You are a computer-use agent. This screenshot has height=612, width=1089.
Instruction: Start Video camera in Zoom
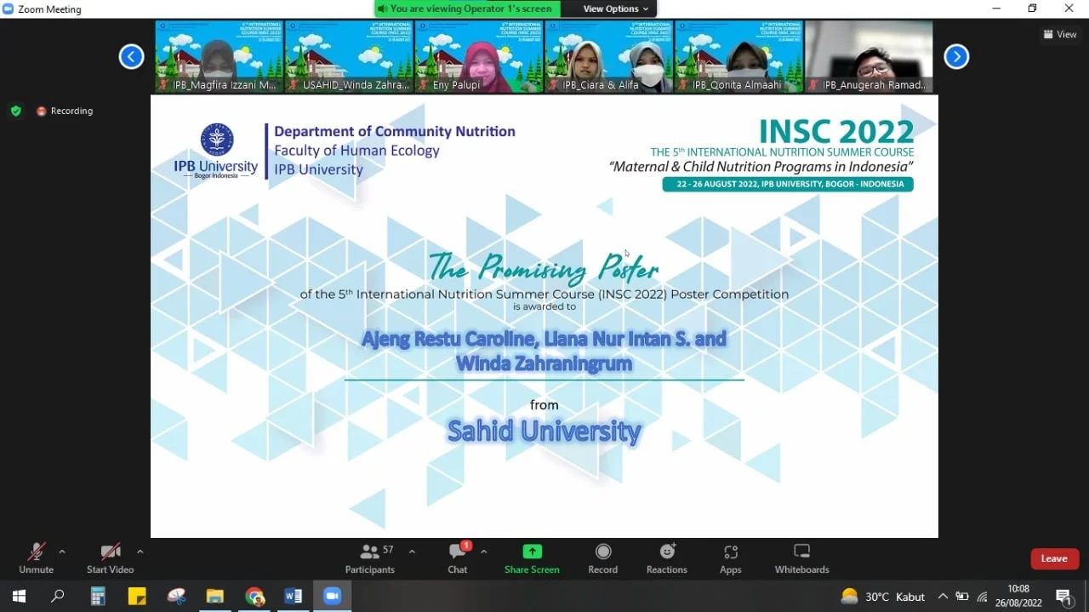pos(110,559)
